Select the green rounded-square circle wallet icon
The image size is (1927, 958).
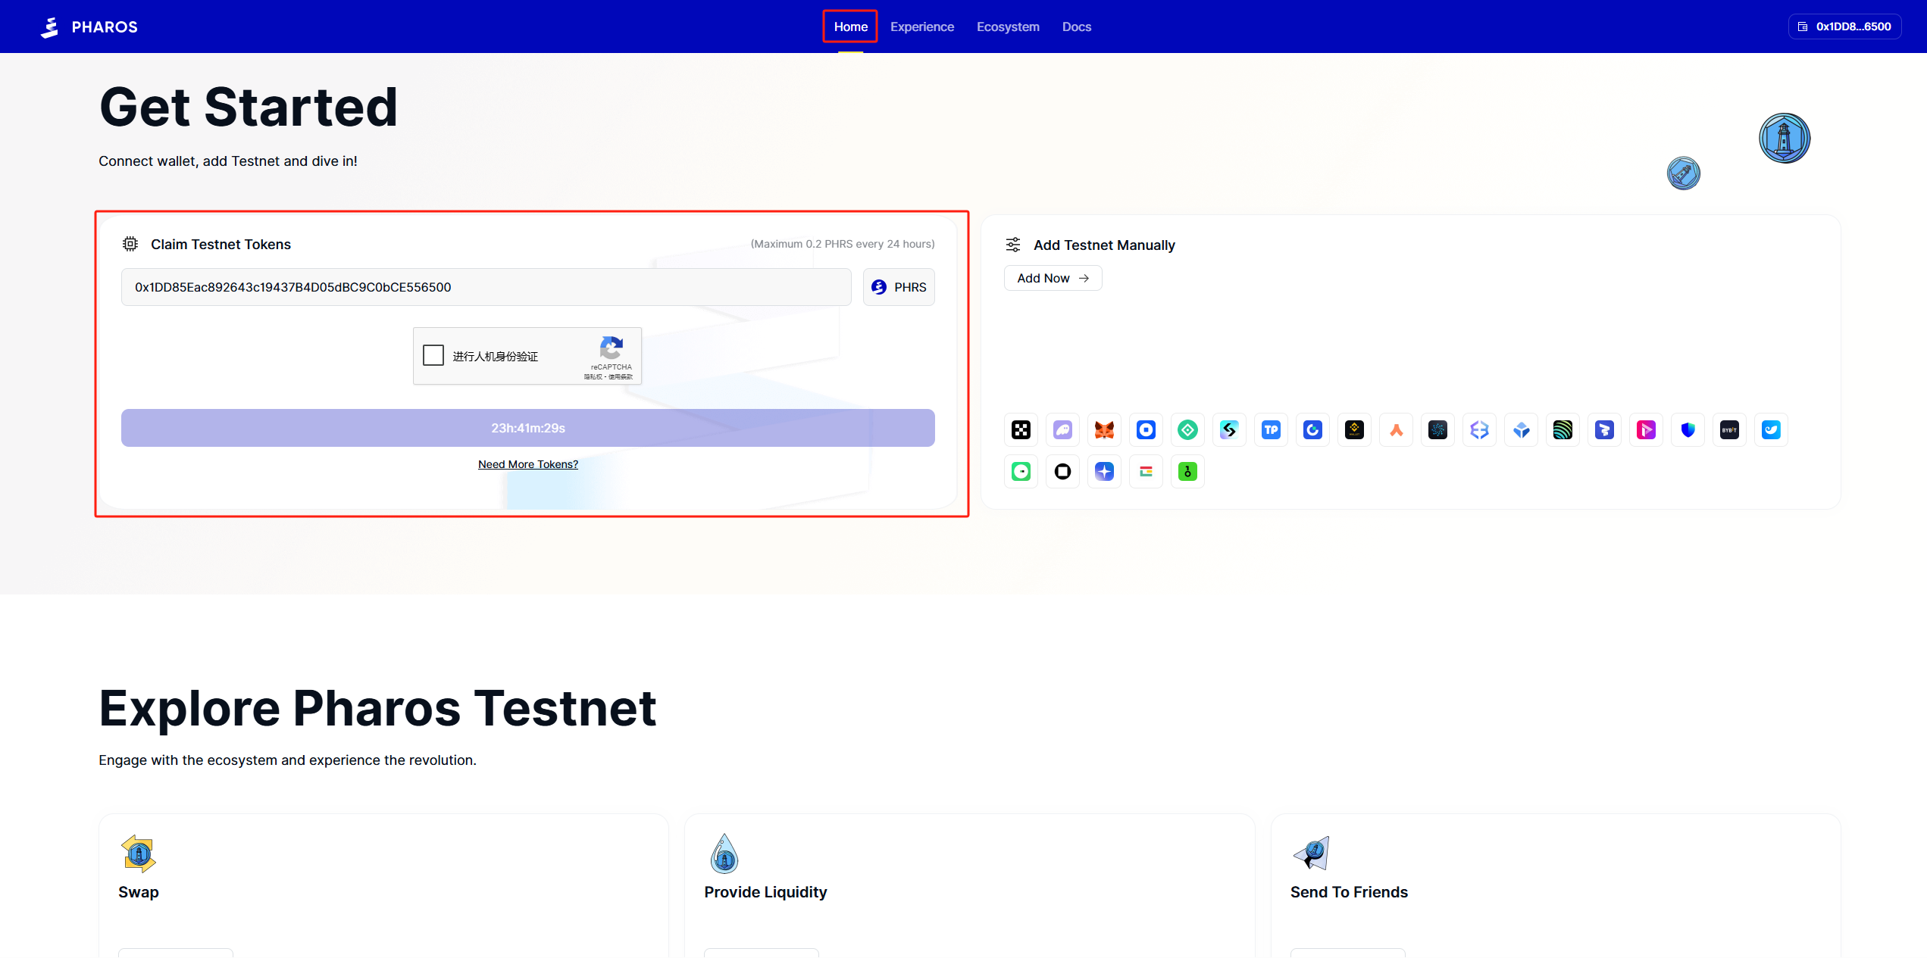(1021, 472)
